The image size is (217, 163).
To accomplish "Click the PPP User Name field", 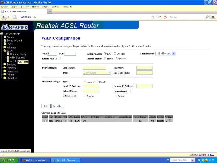I will click(94, 68).
